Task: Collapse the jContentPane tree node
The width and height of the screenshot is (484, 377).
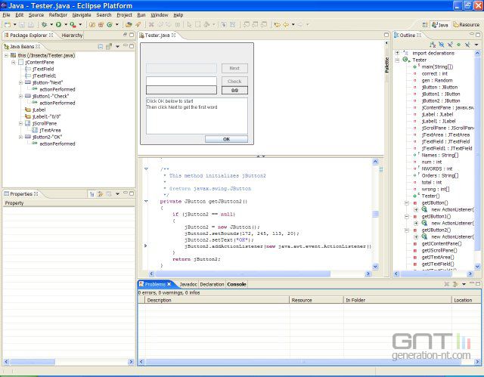Action: click(x=14, y=62)
